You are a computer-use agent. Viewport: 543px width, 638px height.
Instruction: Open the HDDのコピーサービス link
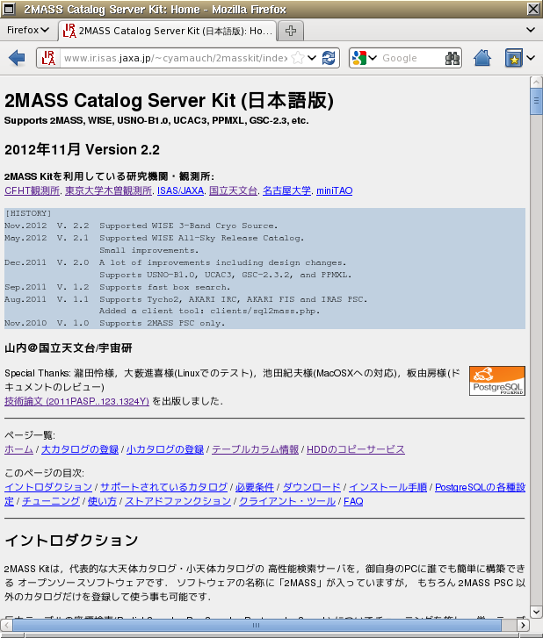[356, 449]
